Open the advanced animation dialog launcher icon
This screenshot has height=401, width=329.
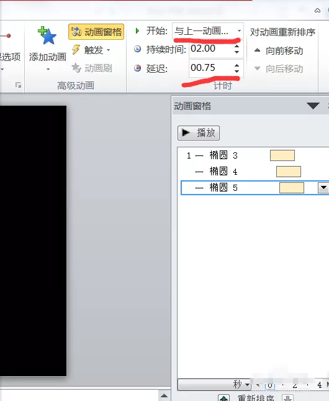click(18, 85)
